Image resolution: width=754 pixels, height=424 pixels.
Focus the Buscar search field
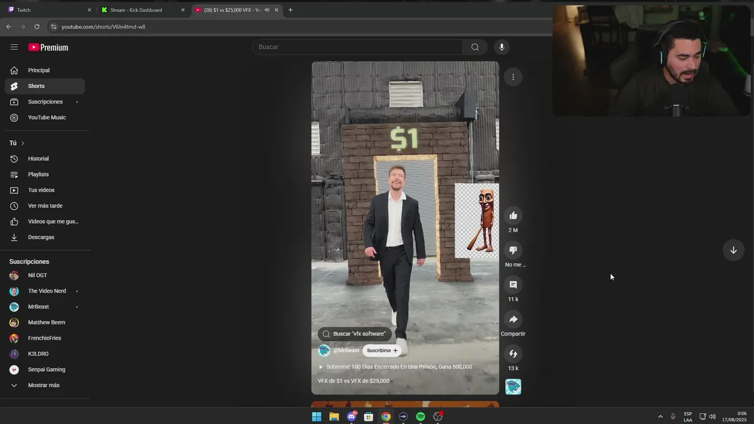pyautogui.click(x=358, y=47)
